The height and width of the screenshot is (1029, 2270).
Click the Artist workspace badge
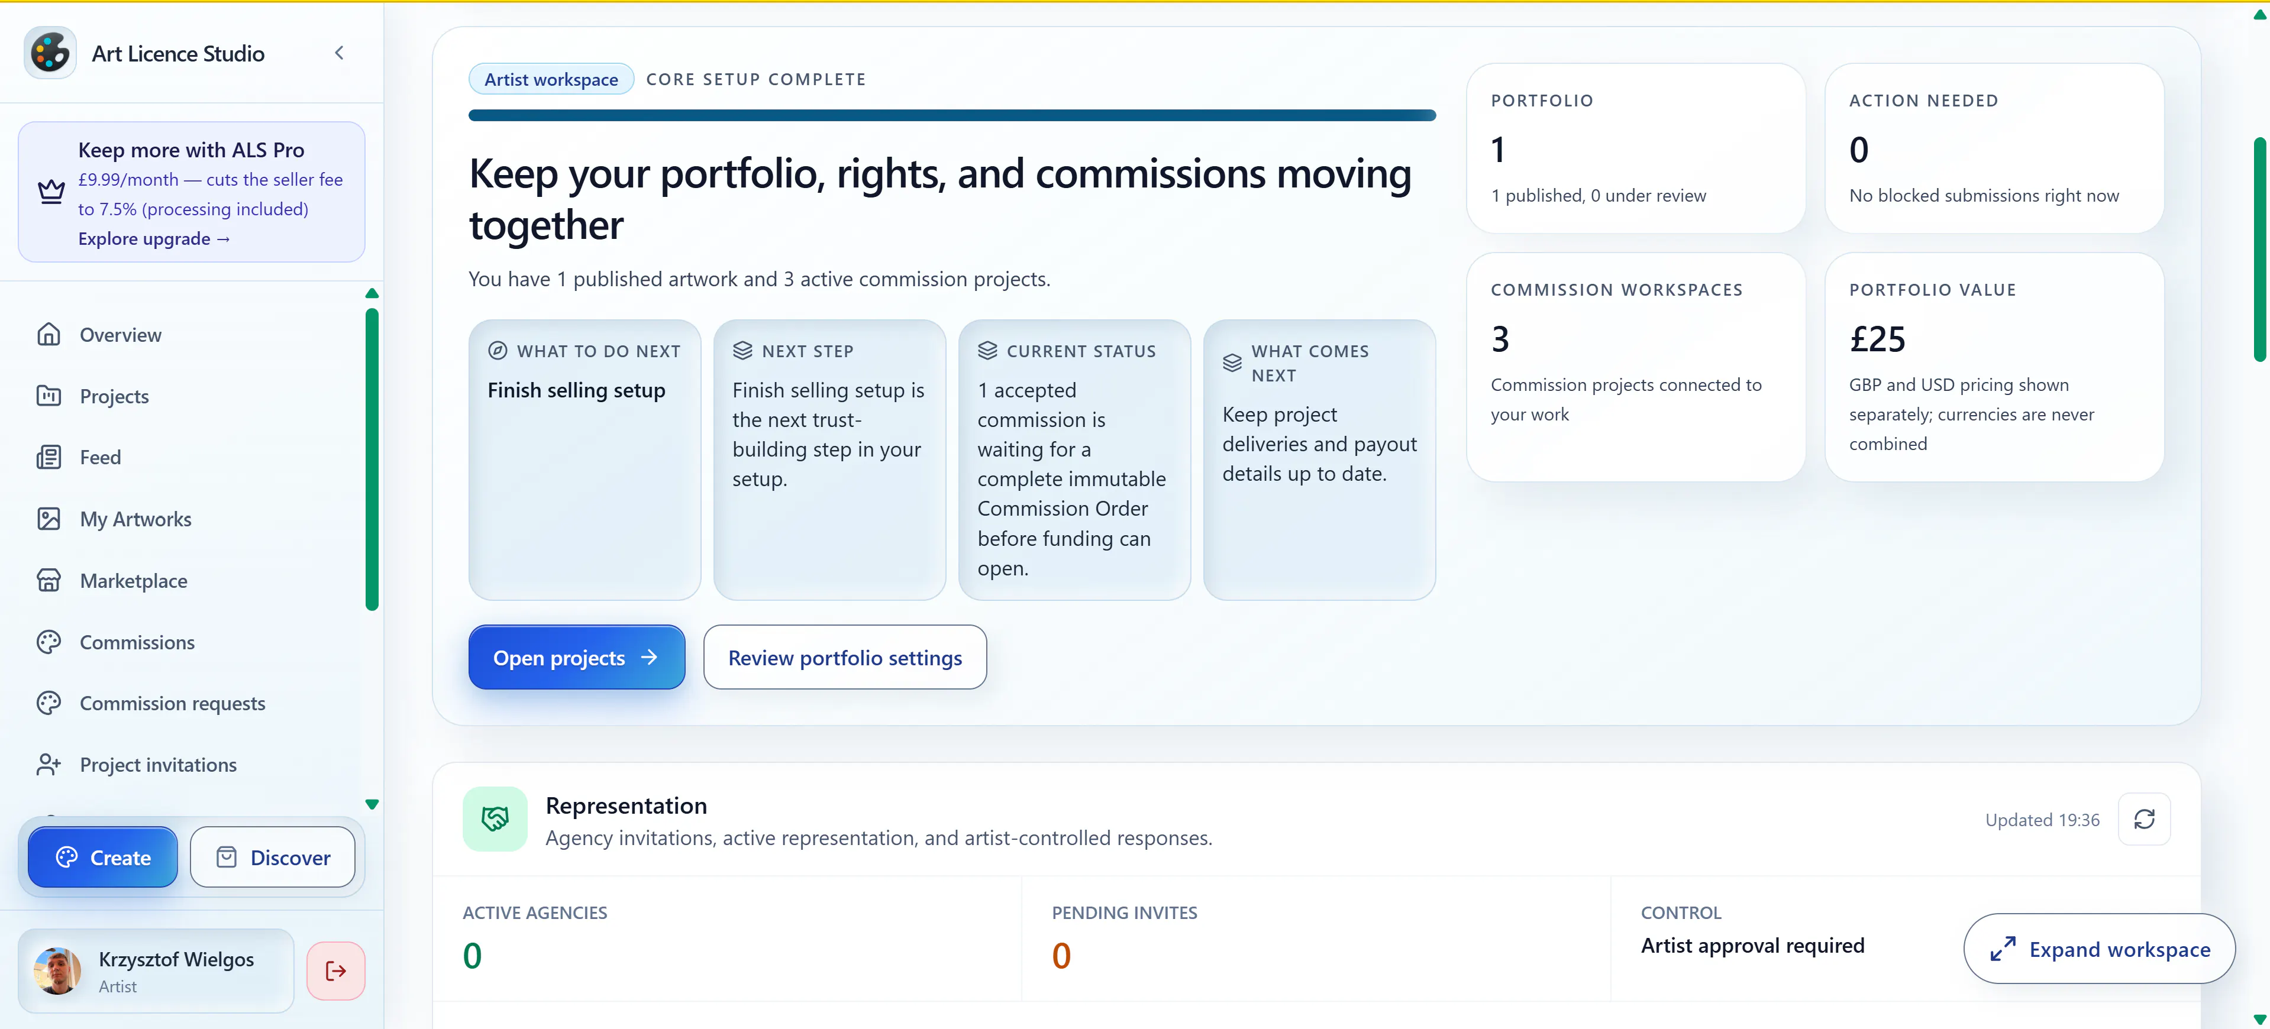[x=551, y=79]
